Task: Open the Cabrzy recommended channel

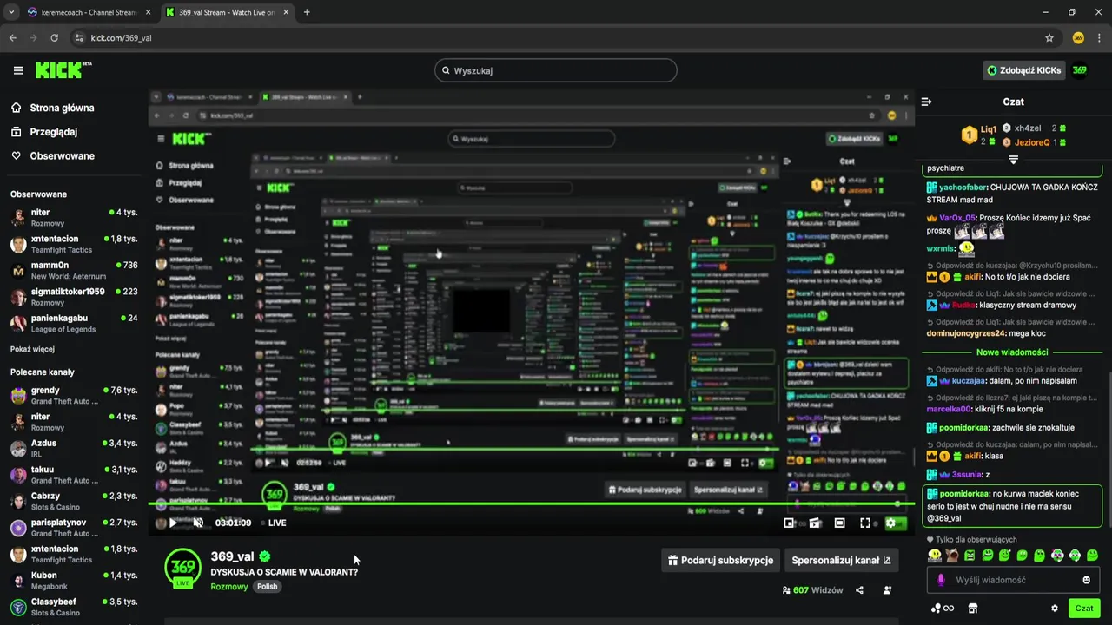Action: [x=74, y=501]
